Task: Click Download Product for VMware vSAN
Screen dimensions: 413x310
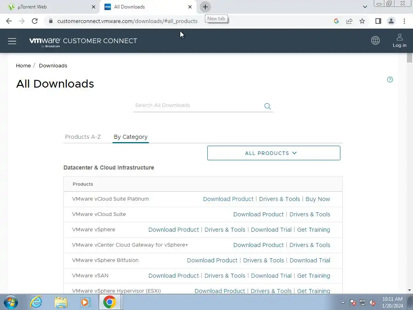Action: 173,275
